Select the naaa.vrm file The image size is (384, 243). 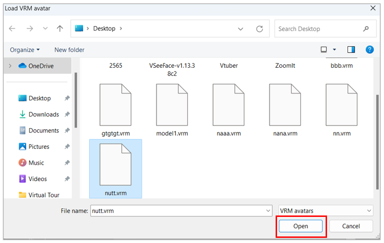point(228,105)
